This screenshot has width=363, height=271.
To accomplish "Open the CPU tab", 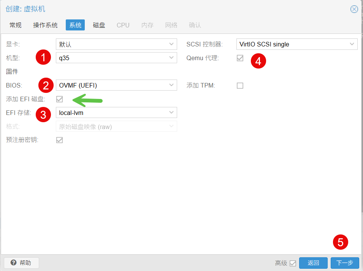I will (x=123, y=25).
